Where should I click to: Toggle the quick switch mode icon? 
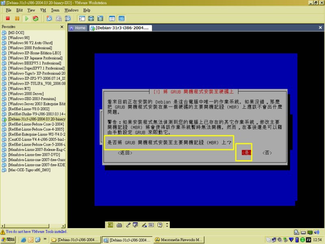100,18
